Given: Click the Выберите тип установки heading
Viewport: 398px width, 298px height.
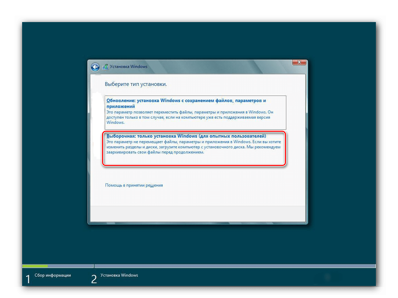Looking at the screenshot, I should 136,84.
